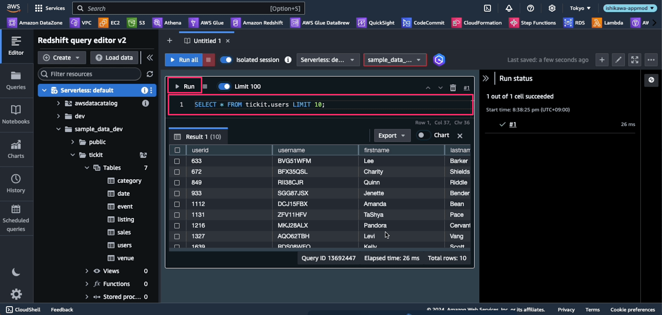Select the Result 1 (10) tab
Viewport: 662px width, 315px height.
click(x=198, y=137)
